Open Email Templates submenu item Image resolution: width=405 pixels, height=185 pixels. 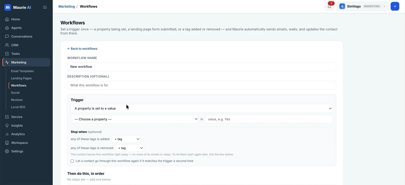[22, 71]
